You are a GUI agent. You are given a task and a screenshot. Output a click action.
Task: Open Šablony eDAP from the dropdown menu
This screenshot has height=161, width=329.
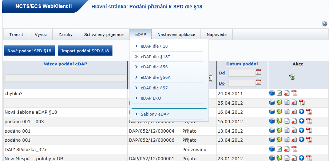pos(154,114)
